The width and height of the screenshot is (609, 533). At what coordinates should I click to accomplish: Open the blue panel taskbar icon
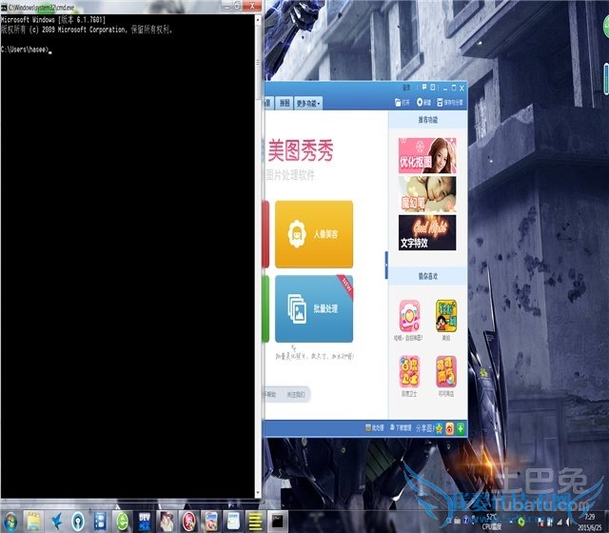click(x=100, y=522)
